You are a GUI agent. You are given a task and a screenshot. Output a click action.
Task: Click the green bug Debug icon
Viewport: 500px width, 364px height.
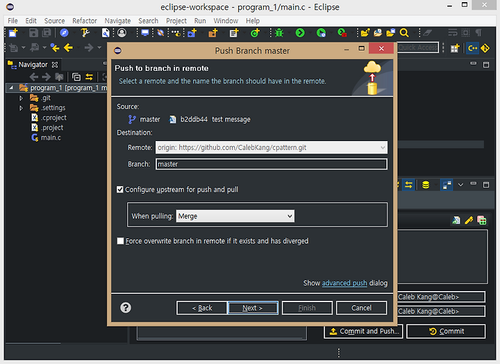pyautogui.click(x=279, y=33)
